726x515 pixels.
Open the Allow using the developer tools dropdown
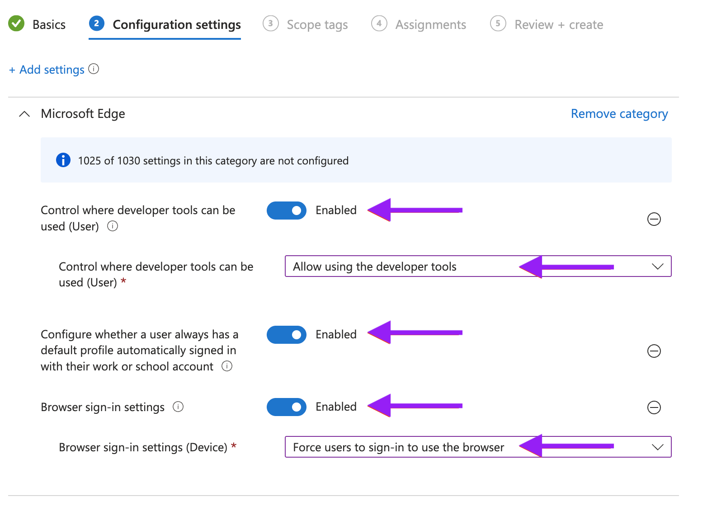[x=478, y=267]
